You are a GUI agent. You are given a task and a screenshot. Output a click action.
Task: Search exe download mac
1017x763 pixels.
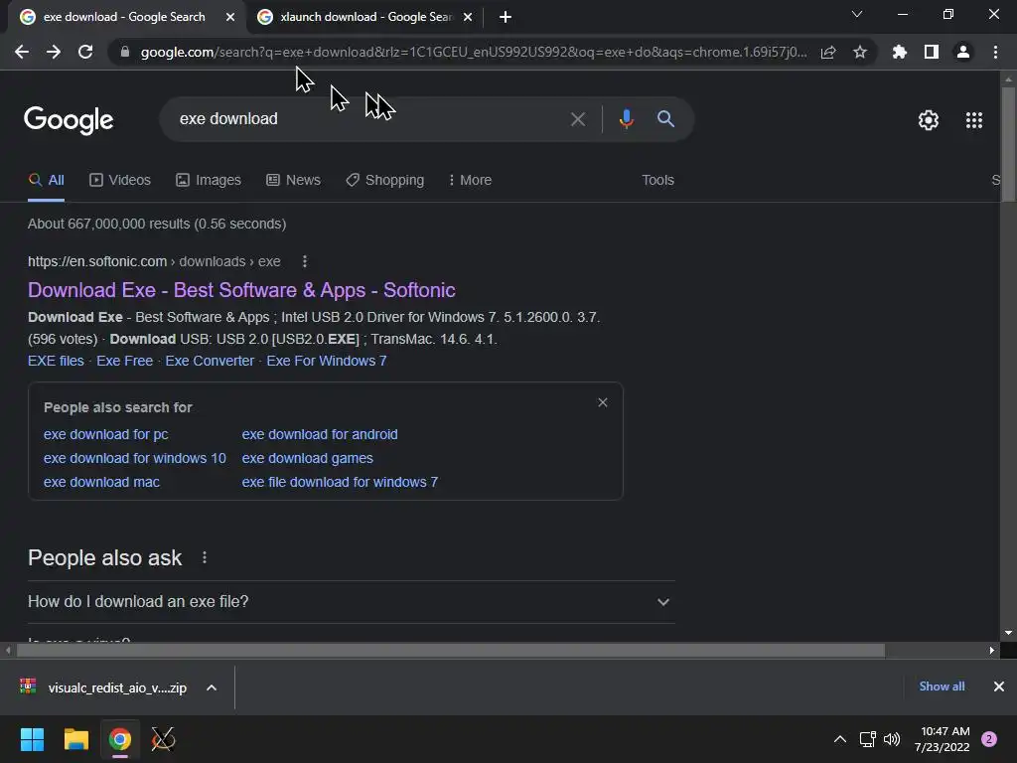pyautogui.click(x=101, y=482)
